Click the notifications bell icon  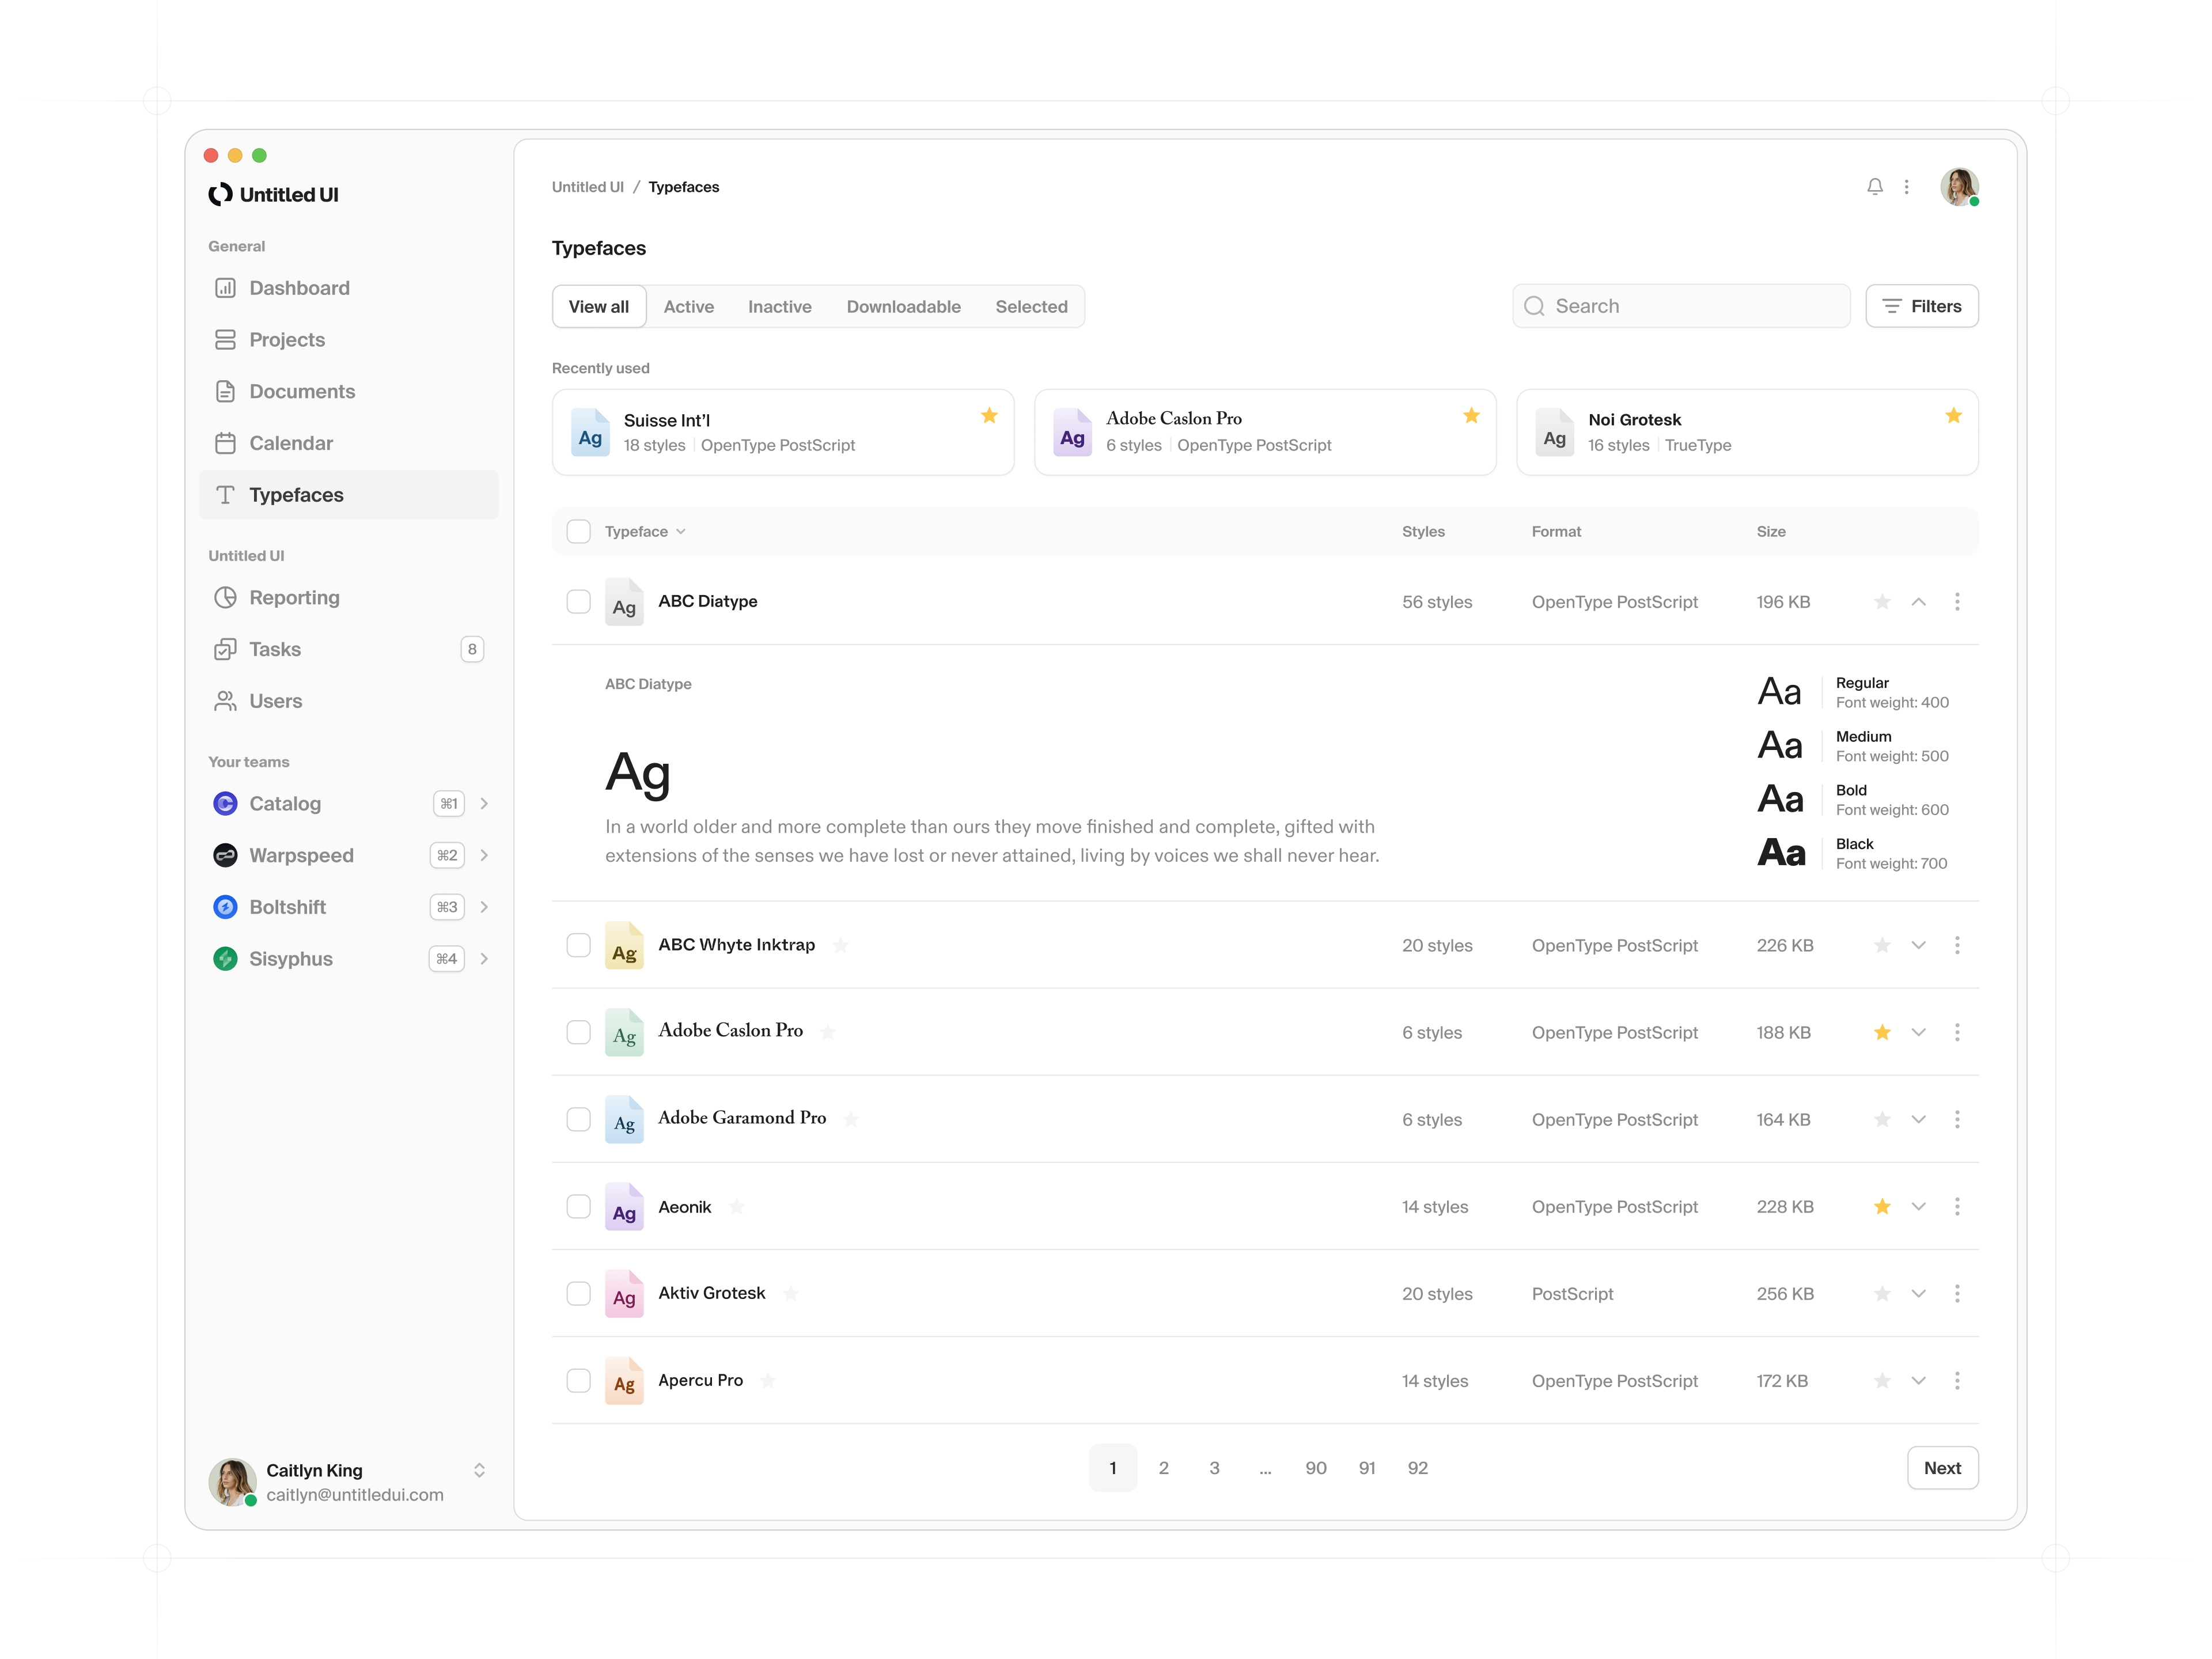tap(1874, 187)
